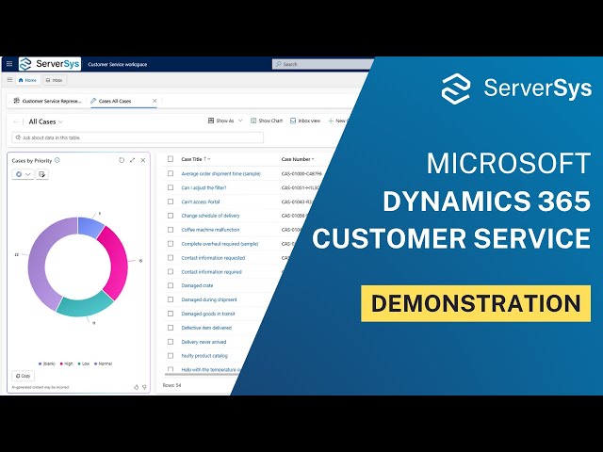The width and height of the screenshot is (603, 452).
Task: Open the Damaged during shipment case
Action: pos(209,299)
